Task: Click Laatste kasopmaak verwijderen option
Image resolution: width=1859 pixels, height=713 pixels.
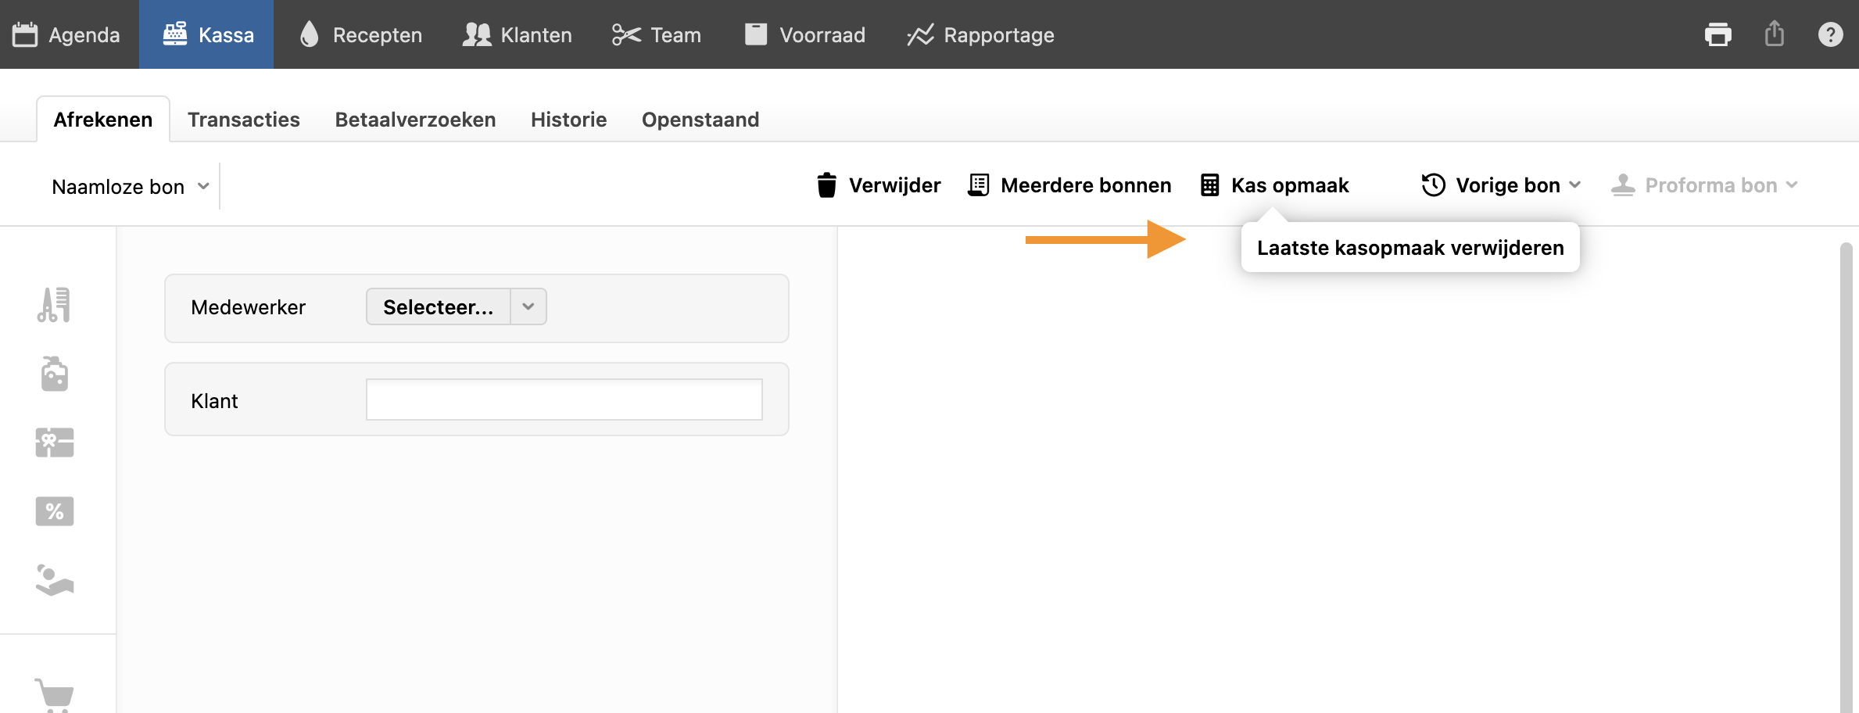Action: (1409, 248)
